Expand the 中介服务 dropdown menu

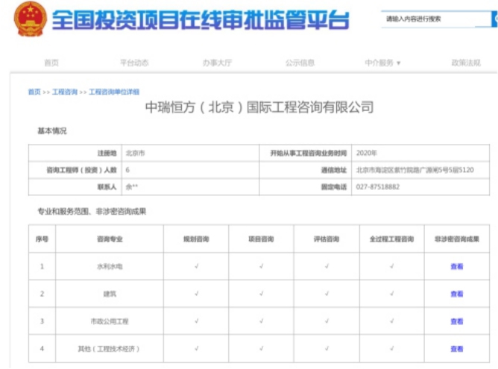pyautogui.click(x=382, y=63)
